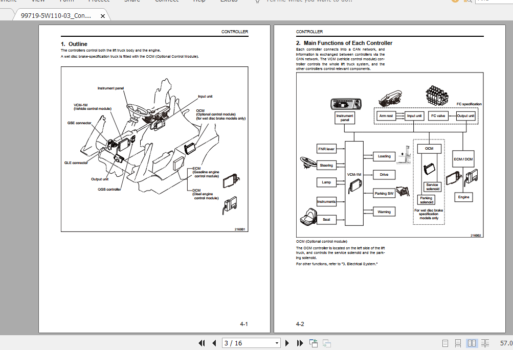Open the page number dropdown

click(276, 343)
